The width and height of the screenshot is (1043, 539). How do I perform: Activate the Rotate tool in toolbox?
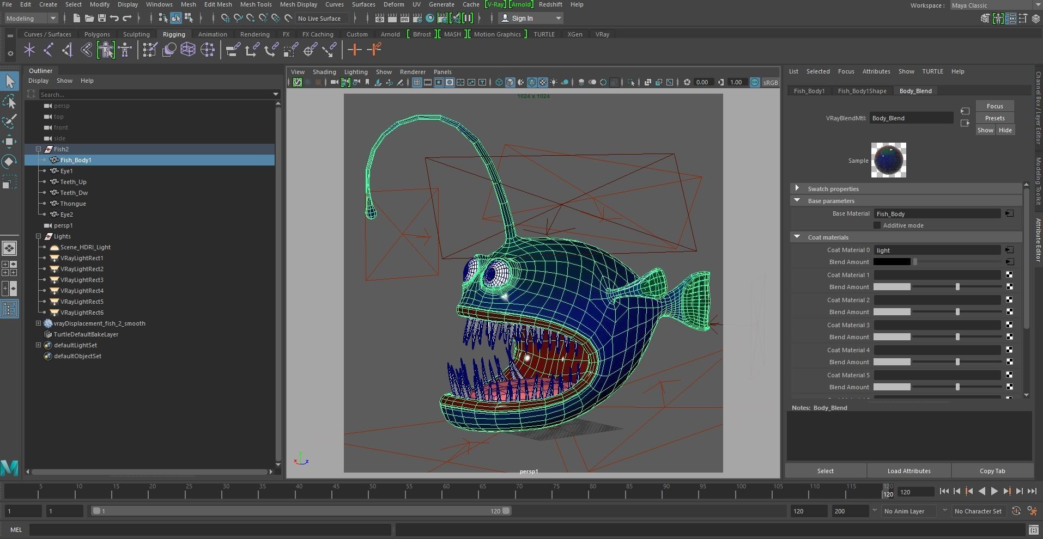click(x=9, y=162)
